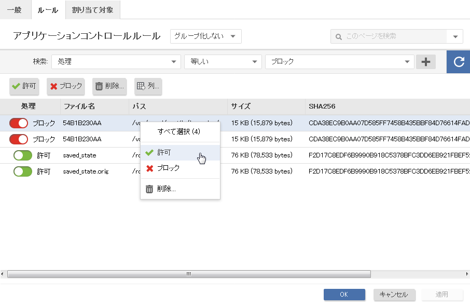The width and height of the screenshot is (470, 306).
Task: Click the plus icon to add search criteria
Action: click(426, 62)
